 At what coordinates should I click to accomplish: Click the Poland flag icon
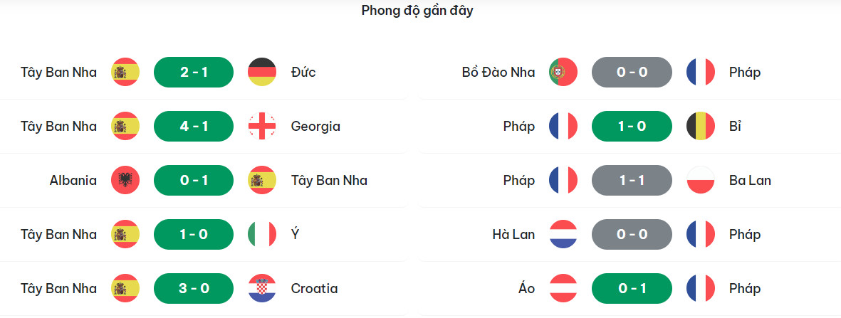(700, 180)
